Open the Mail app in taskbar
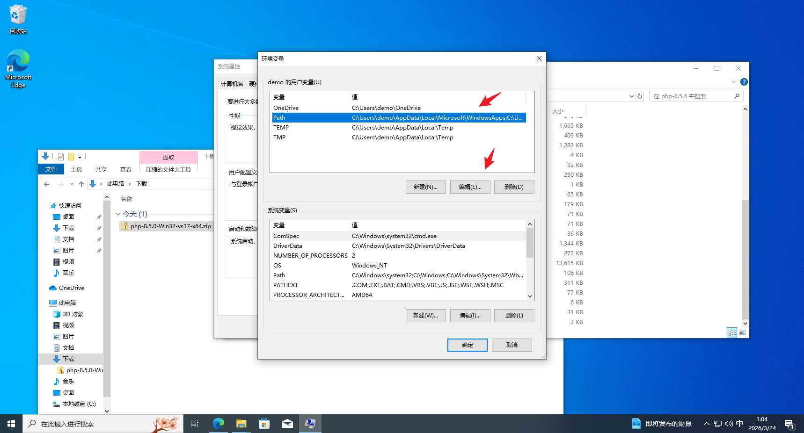Viewport: 804px width, 433px height. click(287, 424)
